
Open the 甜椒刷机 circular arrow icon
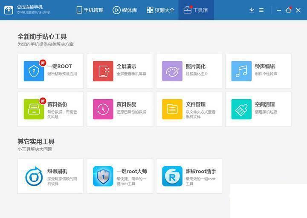coord(34,176)
